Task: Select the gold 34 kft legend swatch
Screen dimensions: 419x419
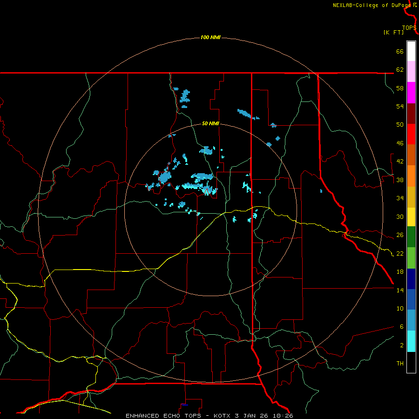Action: pyautogui.click(x=411, y=197)
